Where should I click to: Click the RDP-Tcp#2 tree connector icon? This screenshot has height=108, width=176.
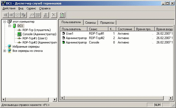pyautogui.click(x=19, y=43)
